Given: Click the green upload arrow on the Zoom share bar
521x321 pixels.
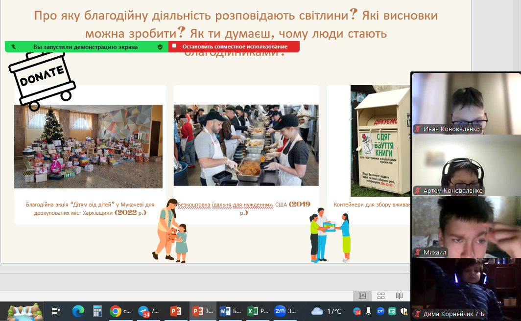Looking at the screenshot, I should (14, 47).
